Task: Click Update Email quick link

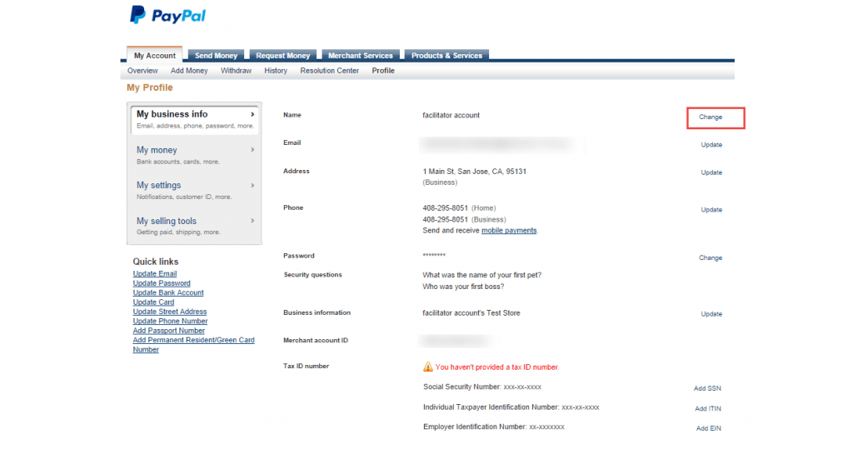Action: (154, 273)
